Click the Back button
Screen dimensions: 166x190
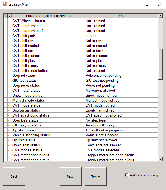[14, 176]
